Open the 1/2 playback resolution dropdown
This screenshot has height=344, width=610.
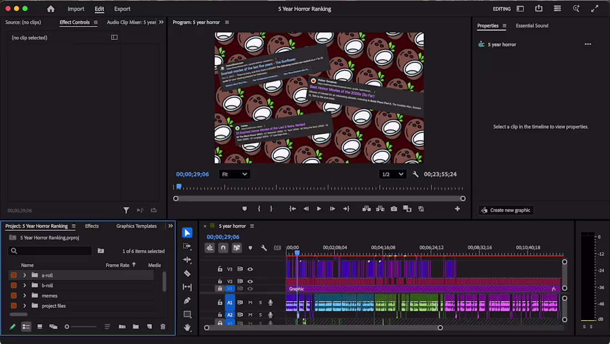click(393, 174)
